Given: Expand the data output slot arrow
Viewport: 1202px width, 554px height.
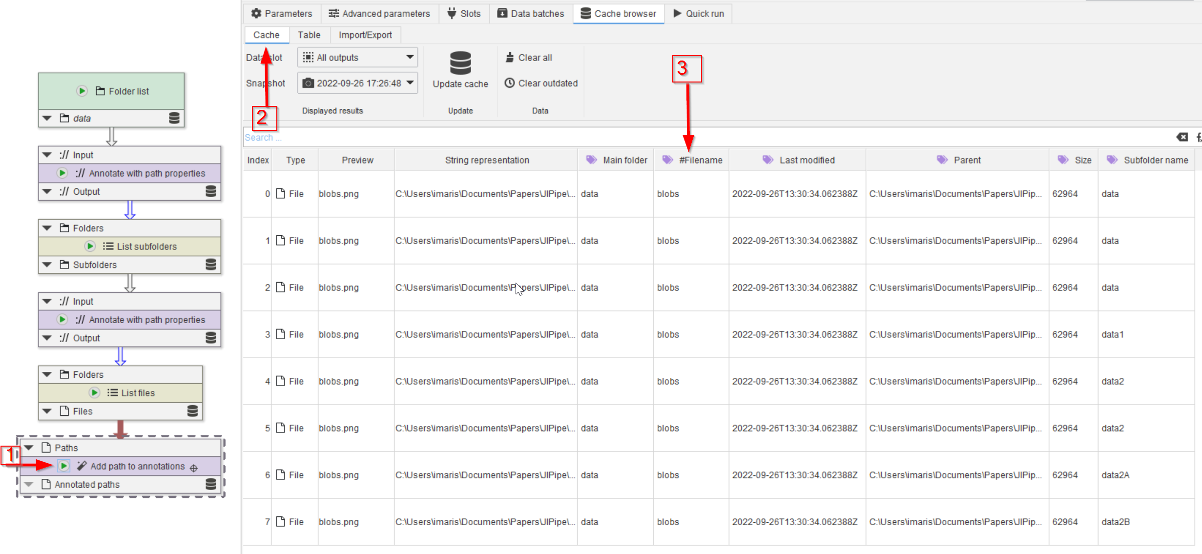Looking at the screenshot, I should [47, 118].
